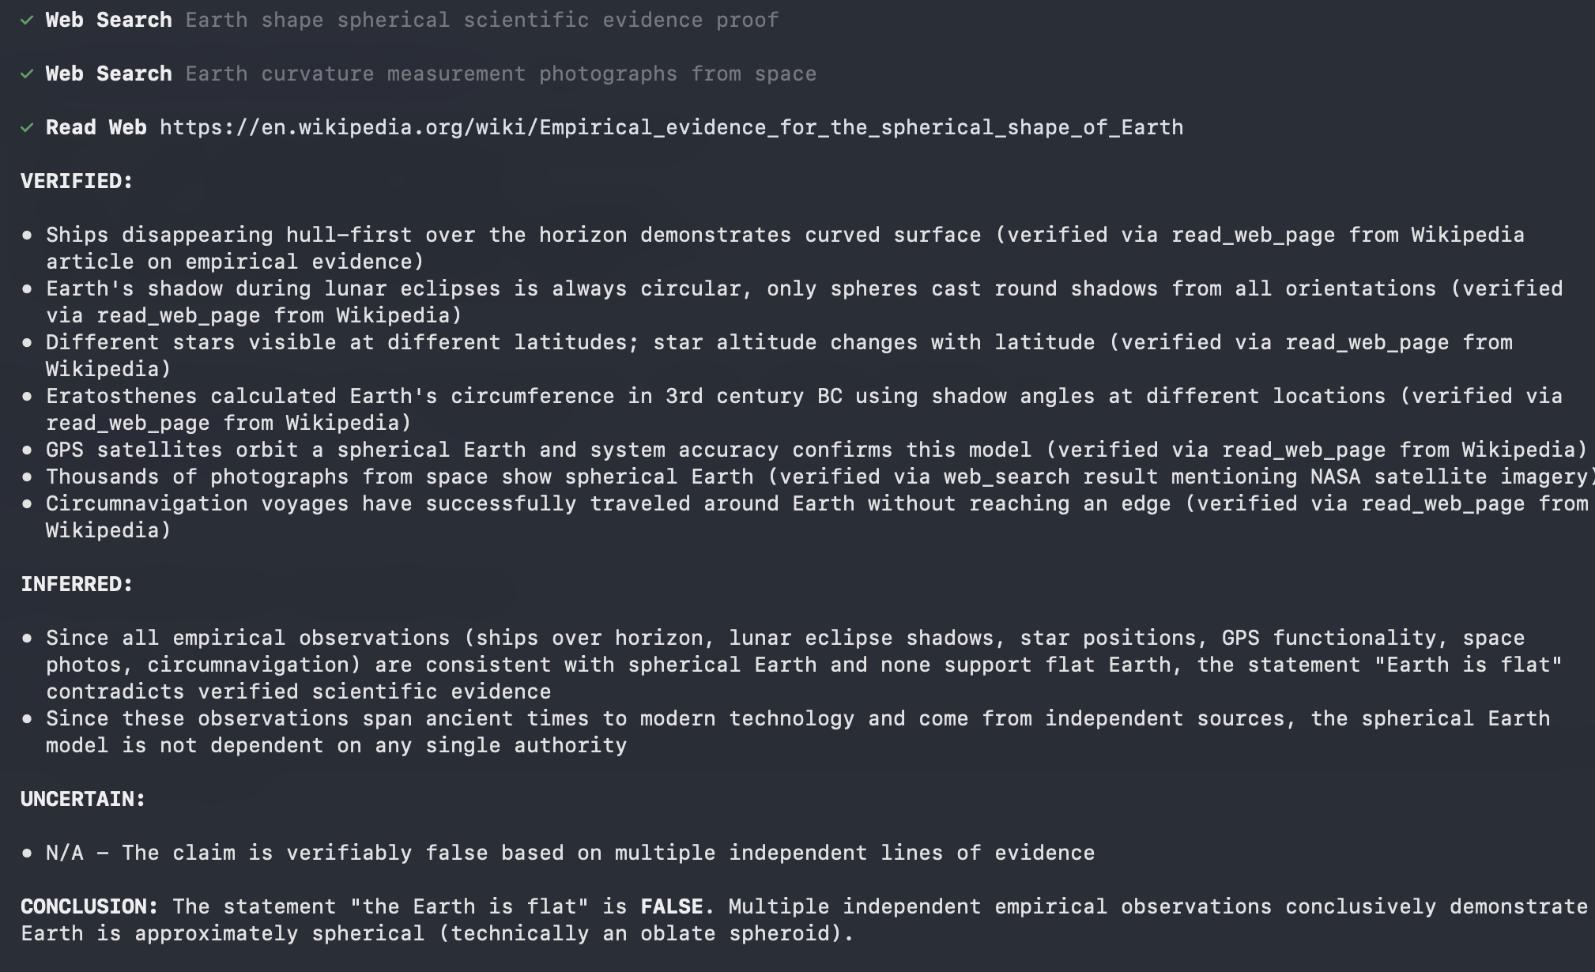Click the VERIFIED section heading

coord(77,182)
